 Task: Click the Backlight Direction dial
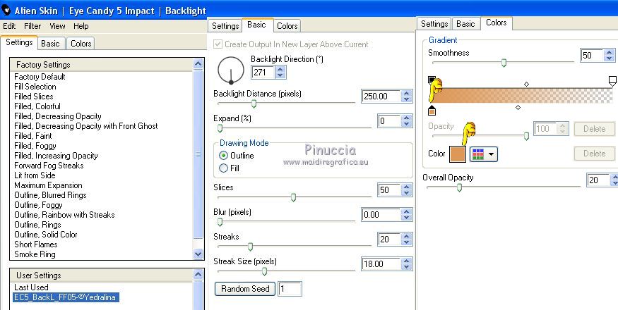coord(230,70)
